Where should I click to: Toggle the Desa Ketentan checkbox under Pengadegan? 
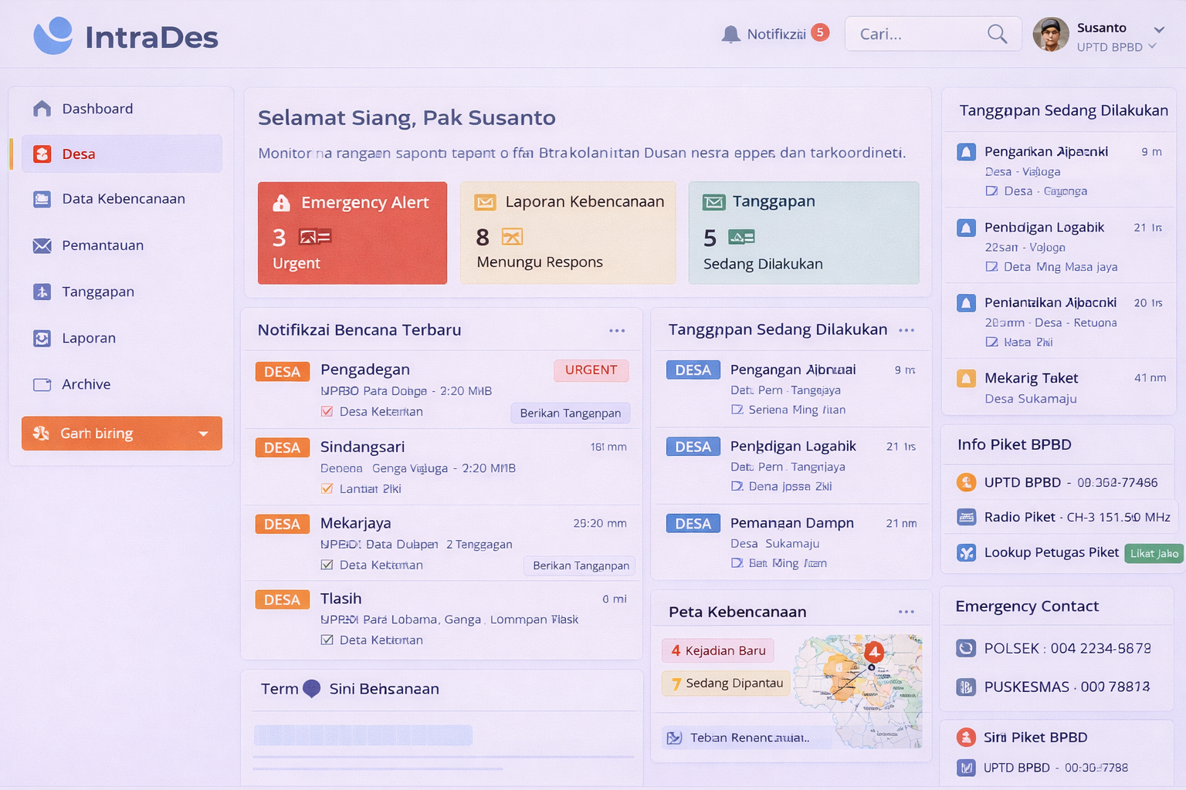(327, 412)
